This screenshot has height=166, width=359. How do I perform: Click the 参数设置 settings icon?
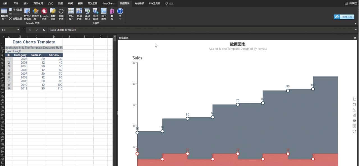[x=53, y=14]
